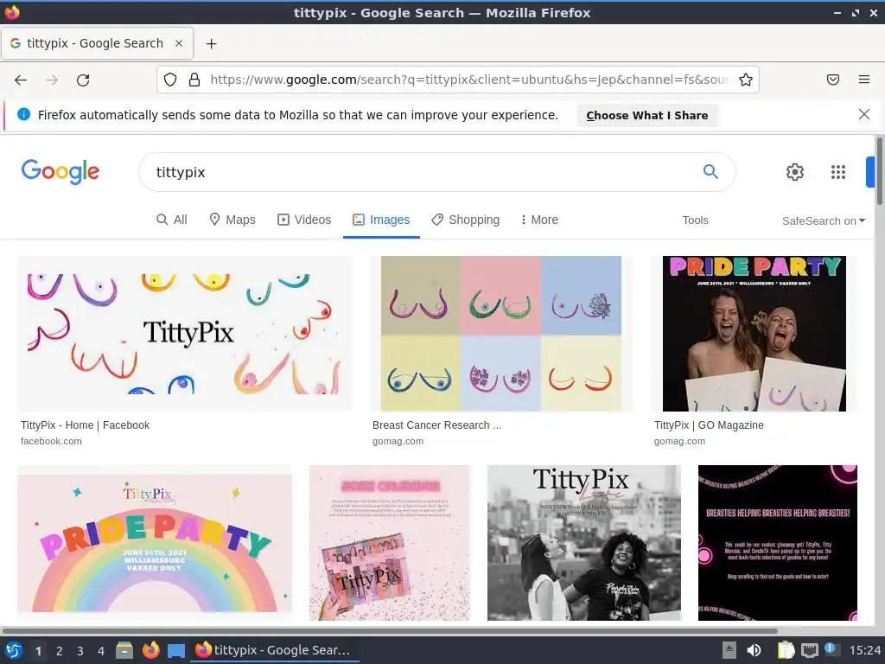This screenshot has width=885, height=664.
Task: Click the horizontal scrollbar at the page bottom
Action: (390, 630)
